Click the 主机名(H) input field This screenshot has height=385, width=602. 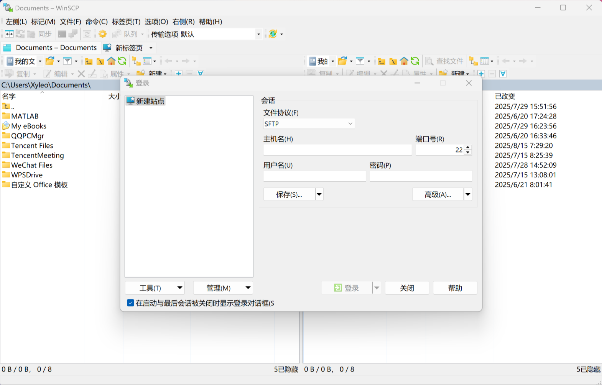point(337,150)
